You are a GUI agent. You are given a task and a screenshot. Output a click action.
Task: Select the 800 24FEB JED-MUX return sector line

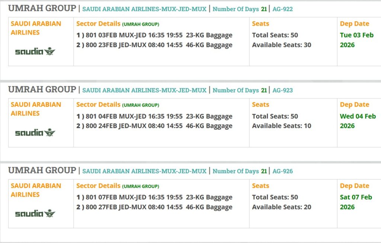(154, 126)
